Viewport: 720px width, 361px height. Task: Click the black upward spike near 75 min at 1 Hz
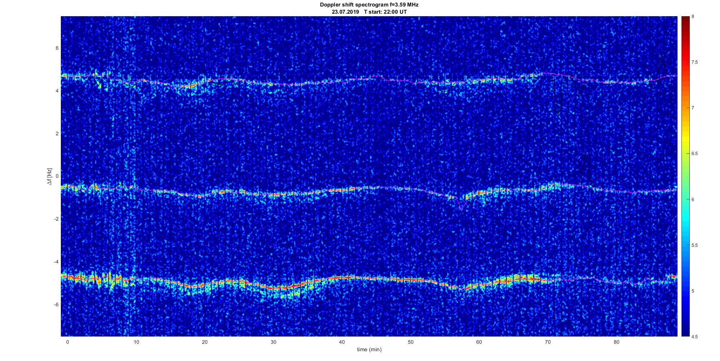click(x=586, y=169)
